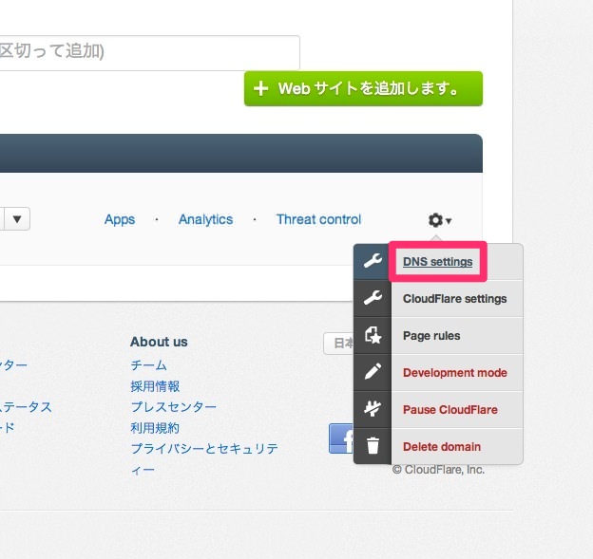Select DNS settings menu entry

[x=437, y=262]
